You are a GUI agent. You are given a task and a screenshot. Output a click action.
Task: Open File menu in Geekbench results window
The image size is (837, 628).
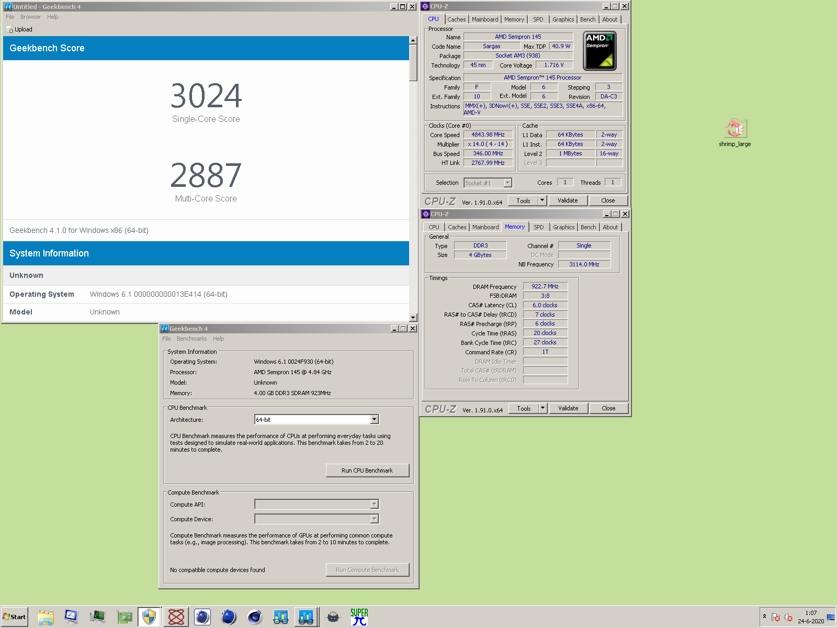[x=10, y=17]
